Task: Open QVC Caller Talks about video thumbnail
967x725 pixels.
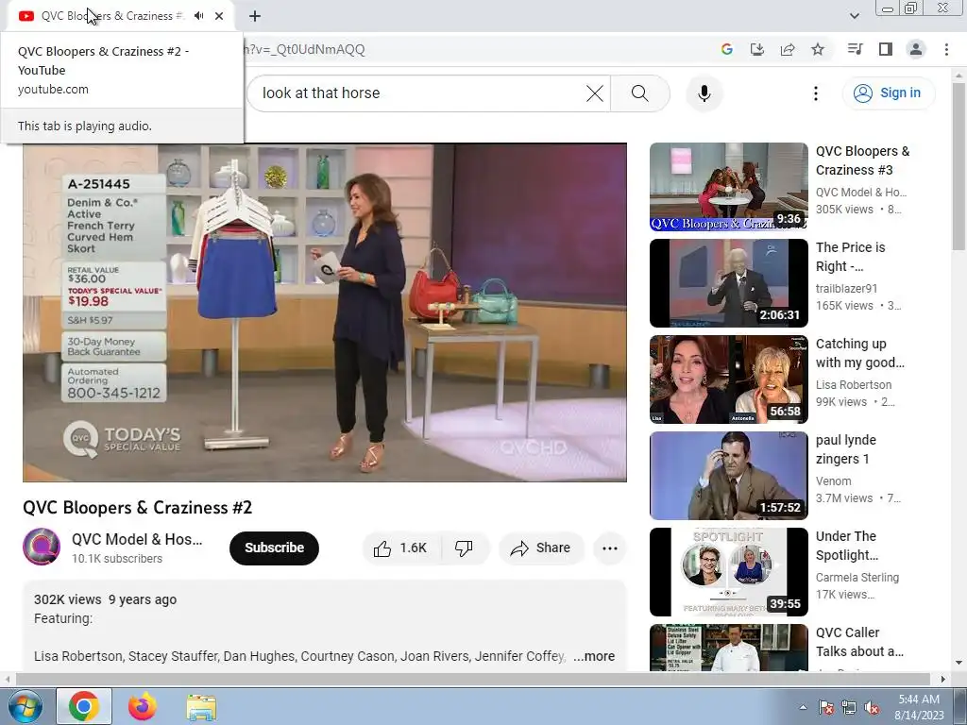Action: (728, 648)
